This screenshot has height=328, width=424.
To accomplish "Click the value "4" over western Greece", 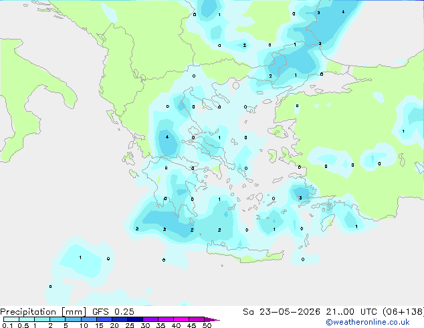I will (x=167, y=137).
